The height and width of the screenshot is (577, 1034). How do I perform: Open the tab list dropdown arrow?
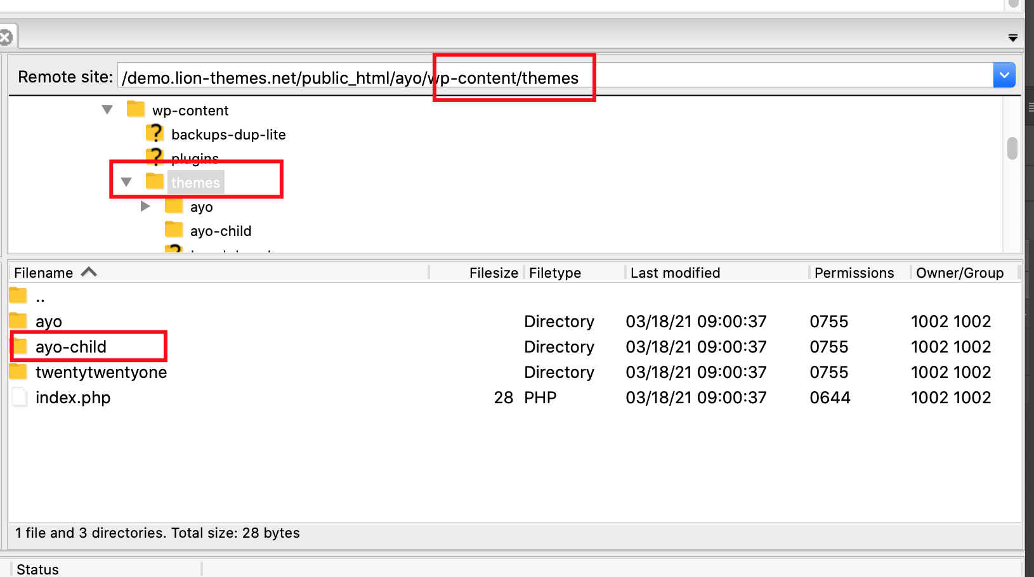[1013, 38]
